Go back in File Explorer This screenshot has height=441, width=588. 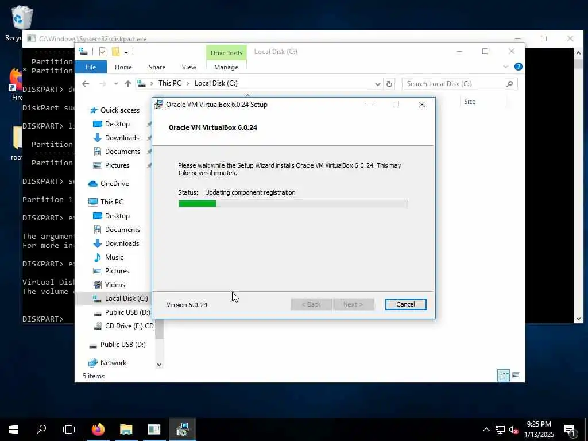(86, 84)
